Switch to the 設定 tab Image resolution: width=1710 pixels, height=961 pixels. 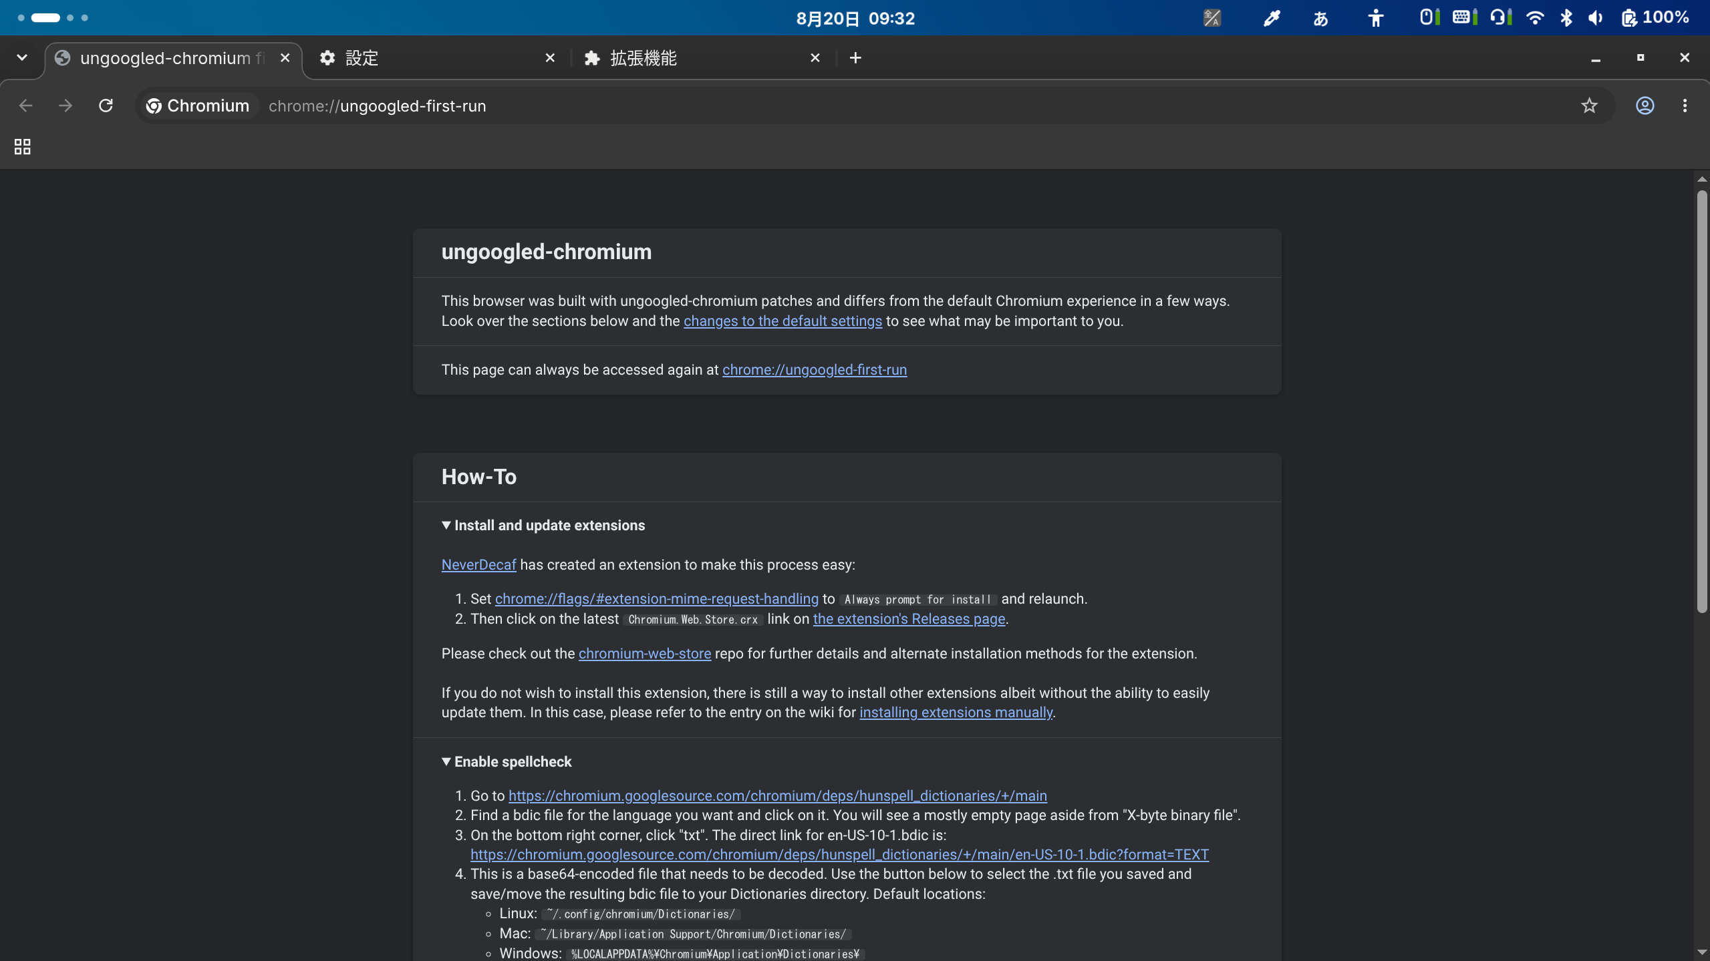(x=438, y=58)
